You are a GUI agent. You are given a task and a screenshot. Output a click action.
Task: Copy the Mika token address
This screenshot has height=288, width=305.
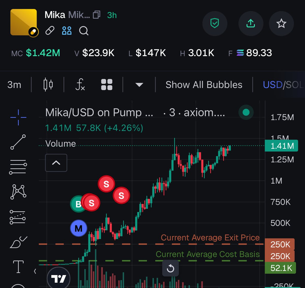(x=97, y=15)
